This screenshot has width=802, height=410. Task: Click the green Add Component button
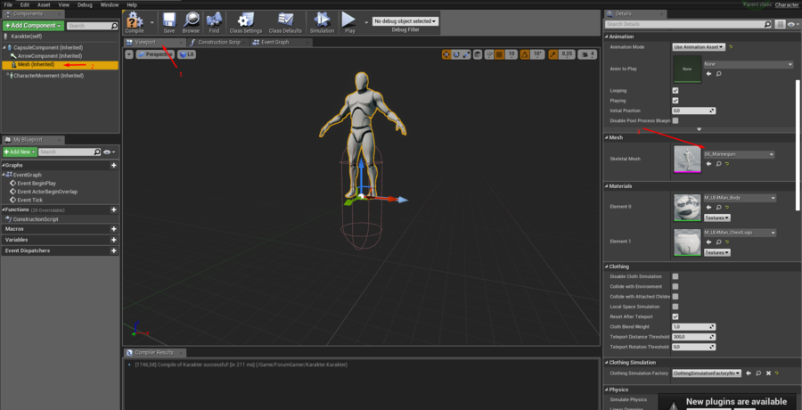[x=33, y=26]
